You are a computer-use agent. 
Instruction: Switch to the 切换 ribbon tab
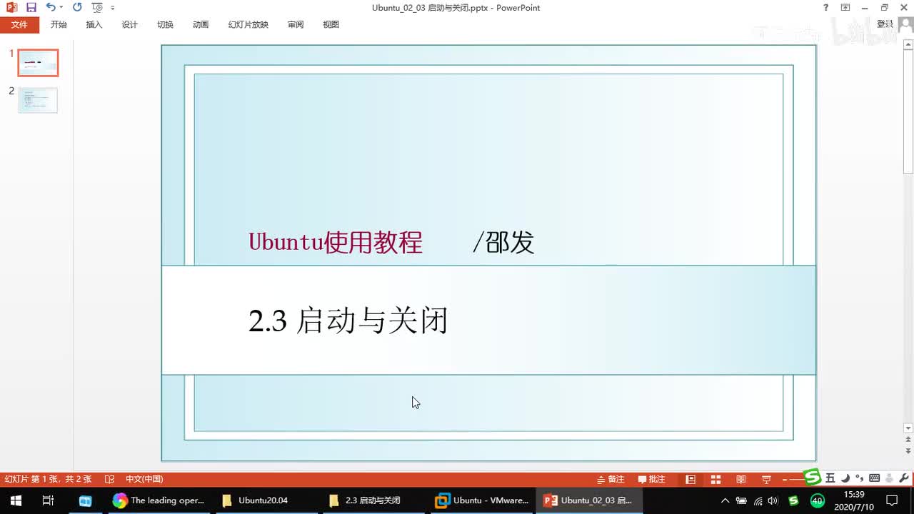(165, 24)
